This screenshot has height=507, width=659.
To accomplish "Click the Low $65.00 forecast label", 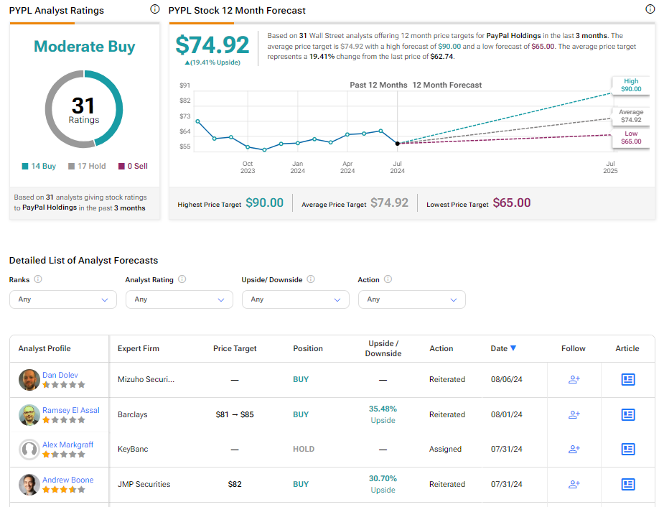I will [x=631, y=137].
